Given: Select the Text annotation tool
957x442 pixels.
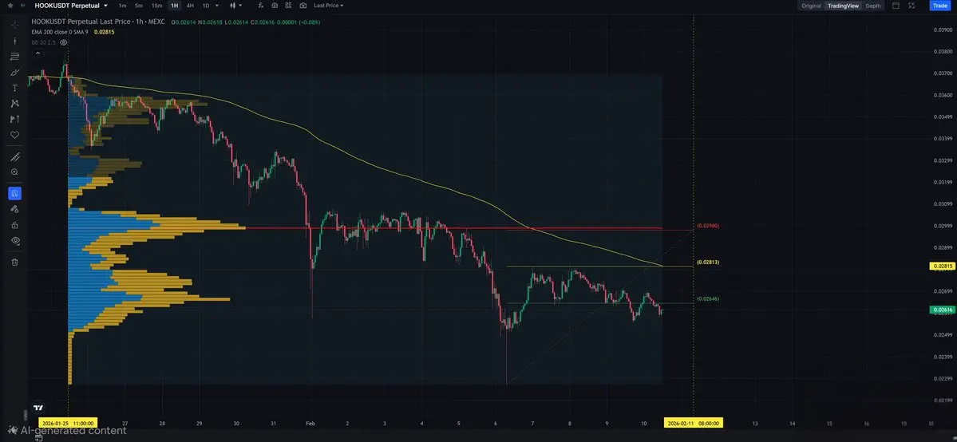Looking at the screenshot, I should 15,88.
